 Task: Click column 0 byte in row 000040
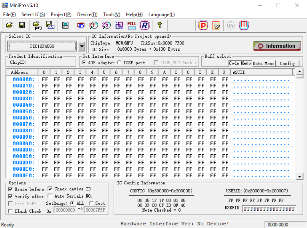point(45,105)
